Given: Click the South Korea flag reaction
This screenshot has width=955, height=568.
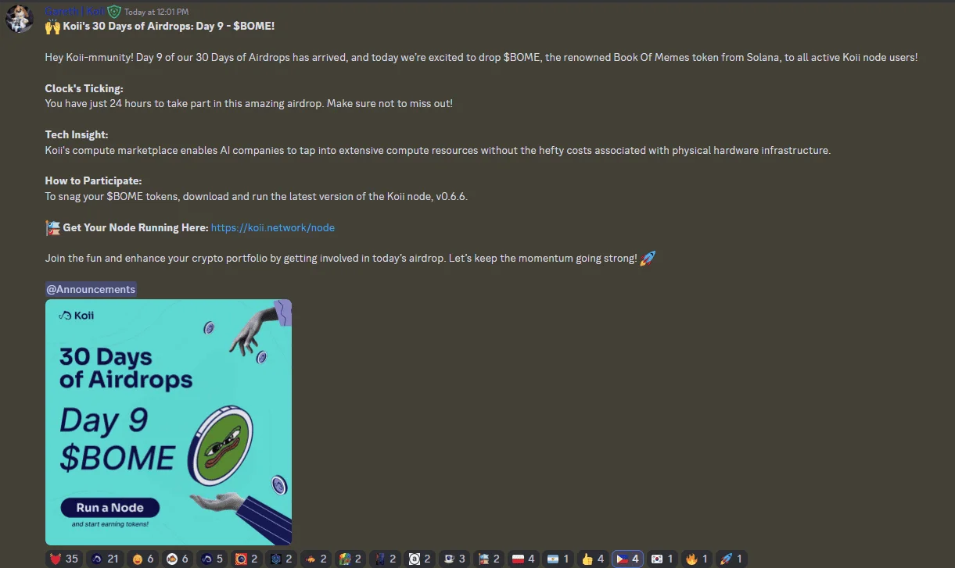Looking at the screenshot, I should (x=662, y=559).
